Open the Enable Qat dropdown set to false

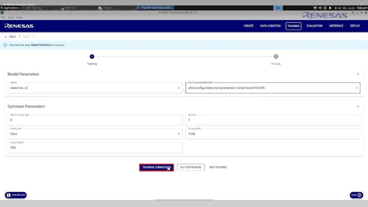(95, 134)
